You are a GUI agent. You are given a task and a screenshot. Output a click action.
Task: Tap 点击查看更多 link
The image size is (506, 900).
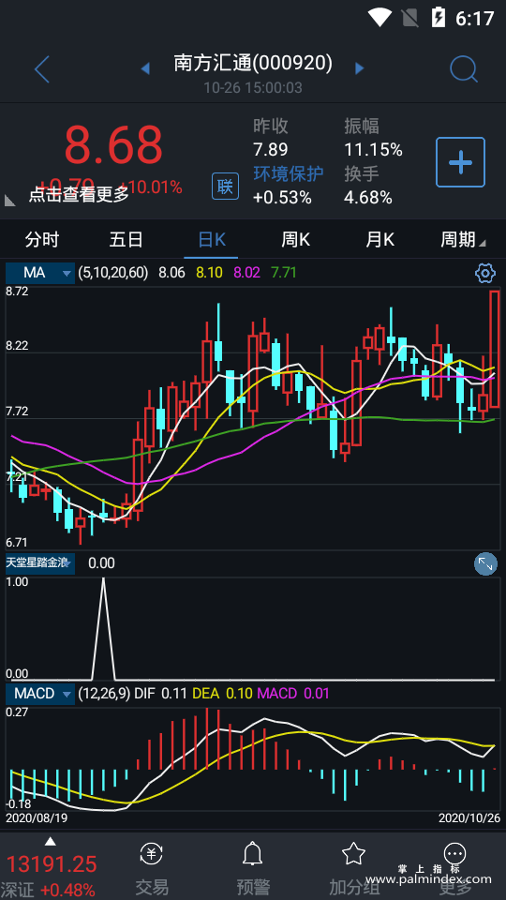[x=79, y=195]
